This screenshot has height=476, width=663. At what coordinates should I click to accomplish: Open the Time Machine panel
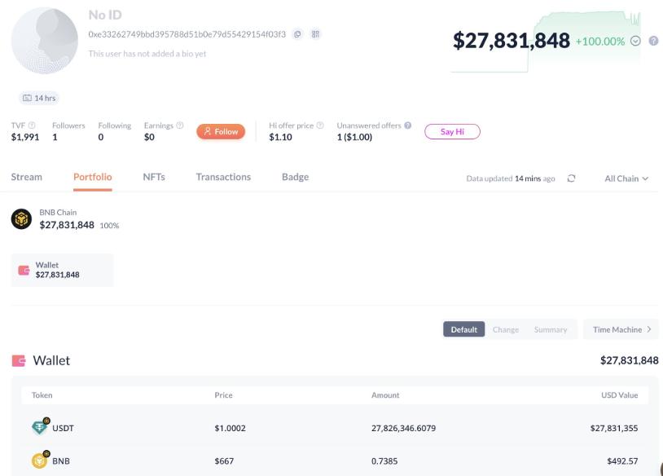[621, 329]
